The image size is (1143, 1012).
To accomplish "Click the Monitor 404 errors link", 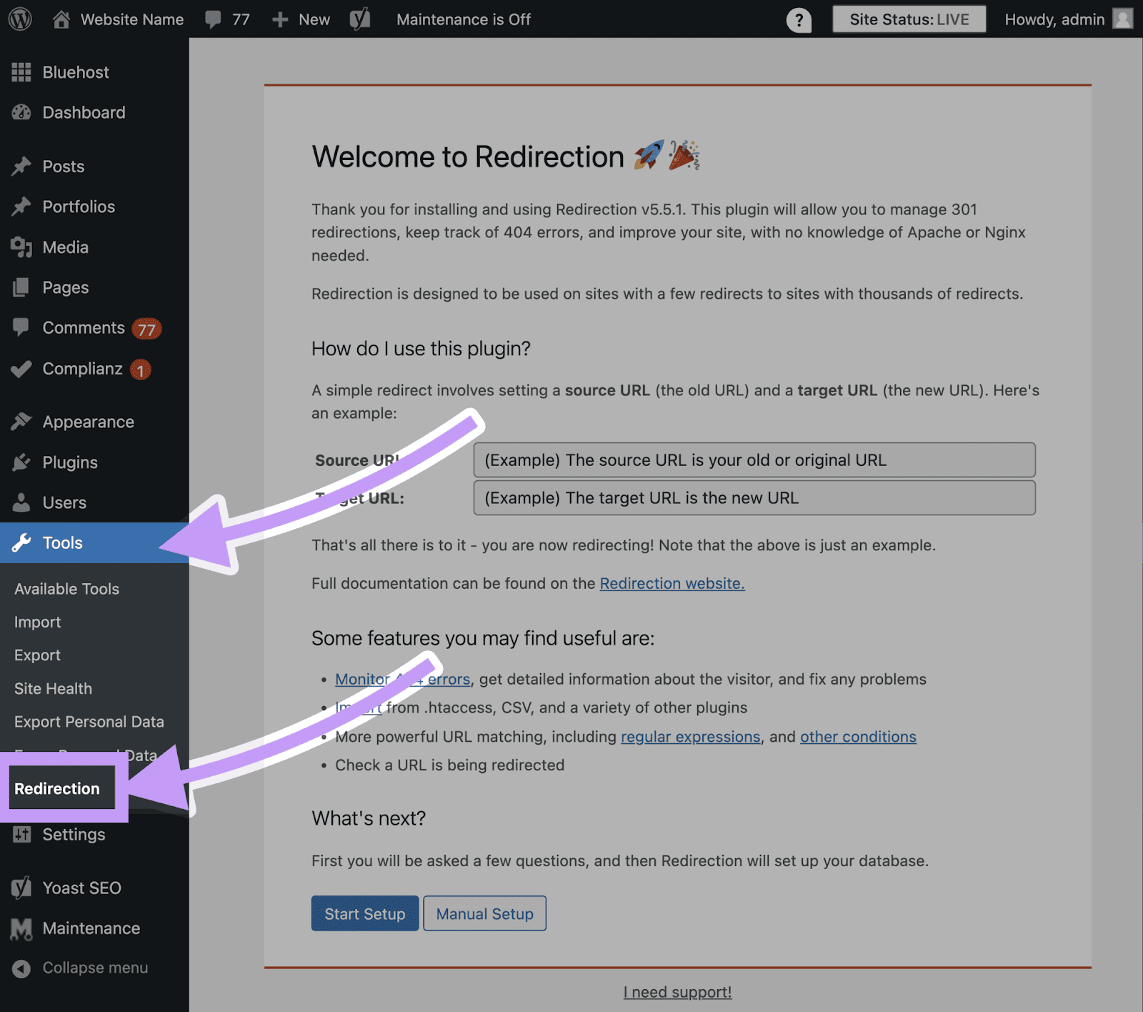I will coord(402,679).
